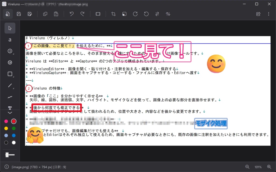Save the image with the floppy icon
This screenshot has height=172, width=276.
point(19,14)
